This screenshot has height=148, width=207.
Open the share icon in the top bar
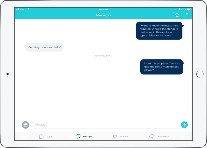tap(187, 15)
